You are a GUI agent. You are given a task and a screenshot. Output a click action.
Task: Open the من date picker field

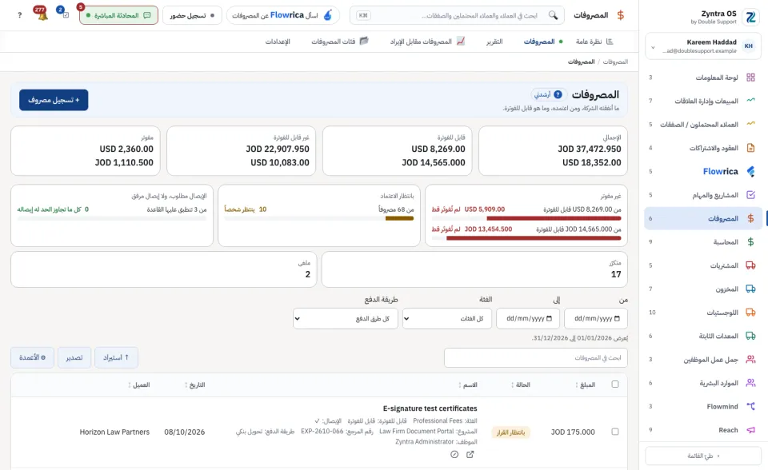[595, 319]
